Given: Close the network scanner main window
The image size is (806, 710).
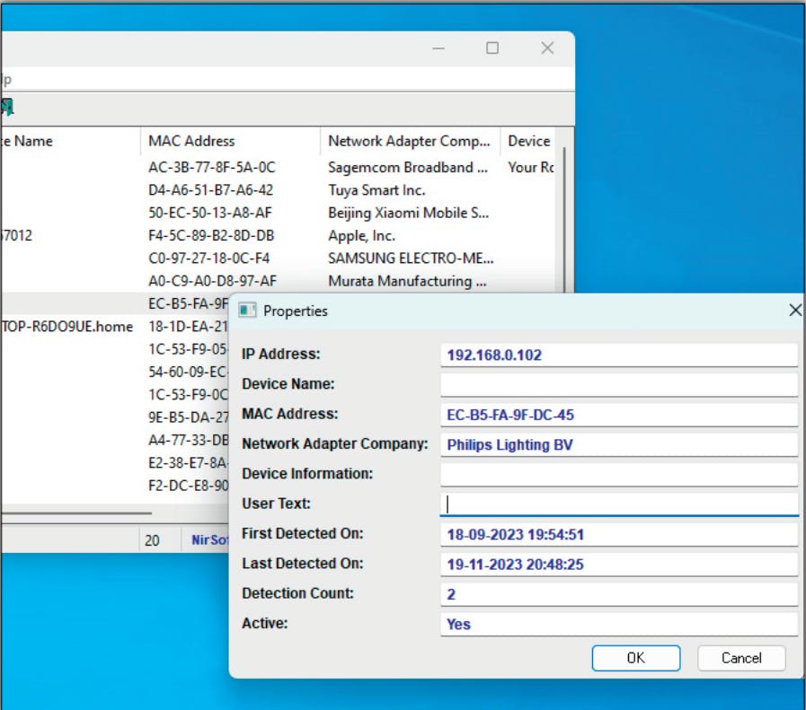Looking at the screenshot, I should 547,48.
